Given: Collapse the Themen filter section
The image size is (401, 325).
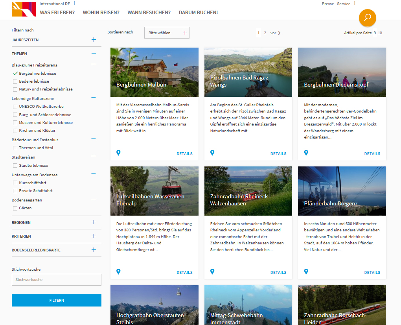Looking at the screenshot, I should tap(94, 54).
